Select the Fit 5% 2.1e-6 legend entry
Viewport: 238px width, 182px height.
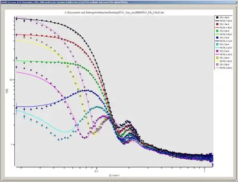(223, 41)
